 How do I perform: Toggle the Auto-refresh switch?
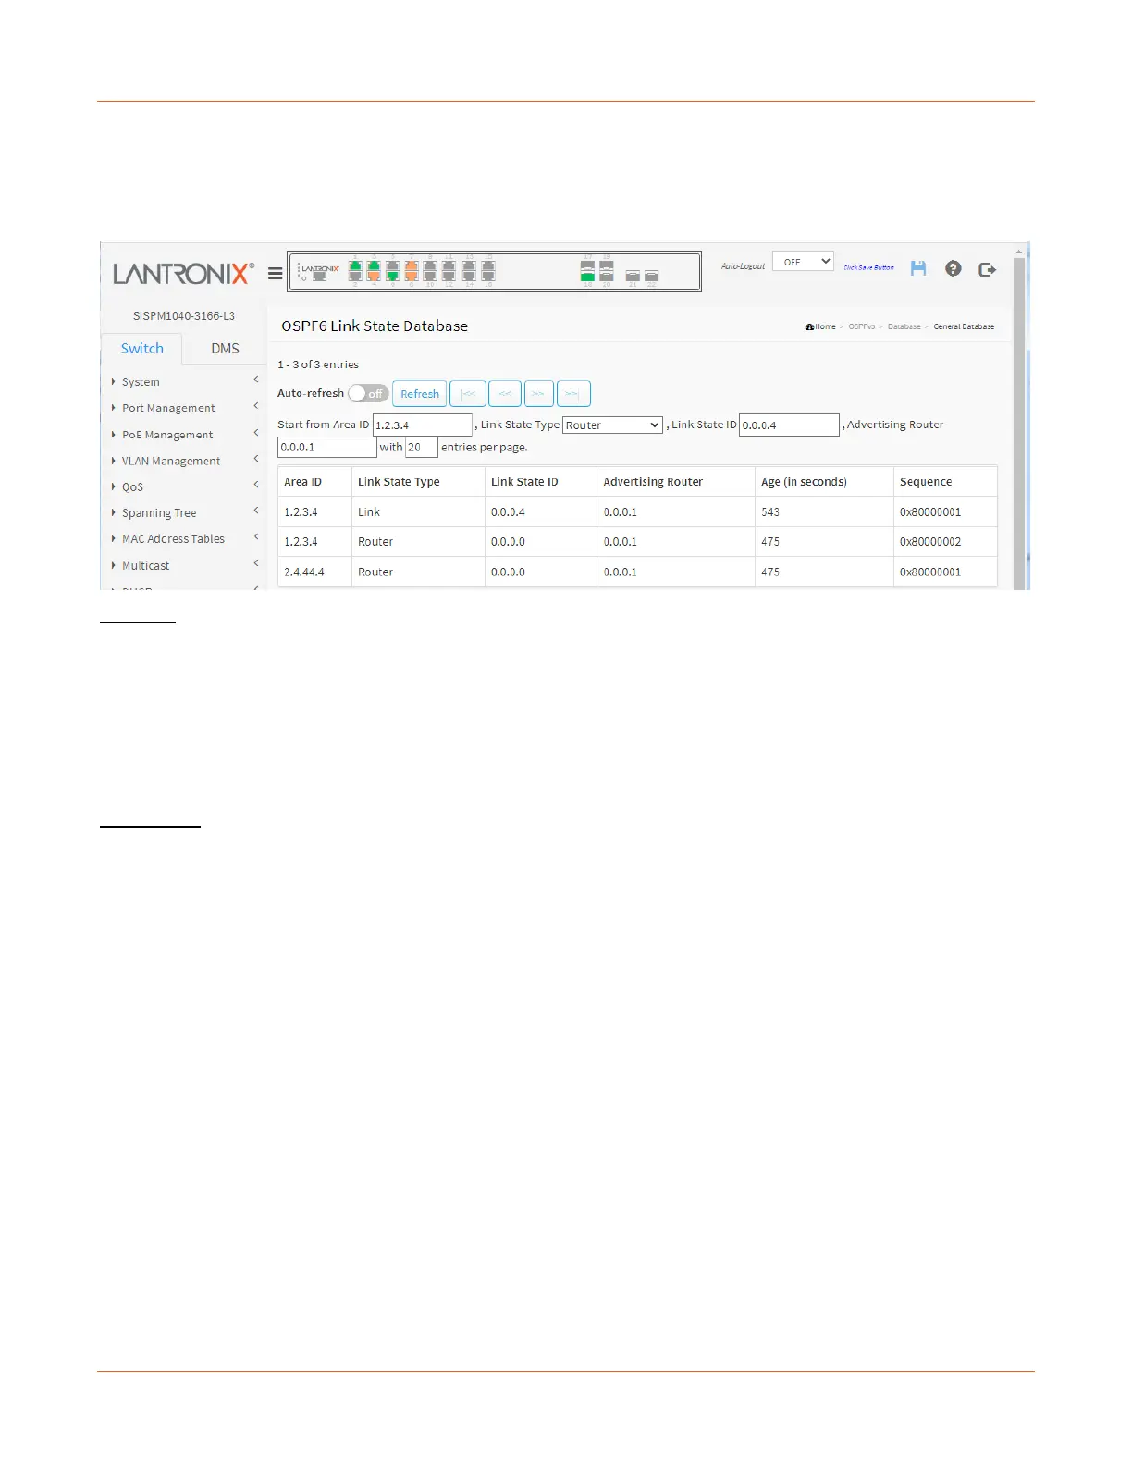[368, 394]
